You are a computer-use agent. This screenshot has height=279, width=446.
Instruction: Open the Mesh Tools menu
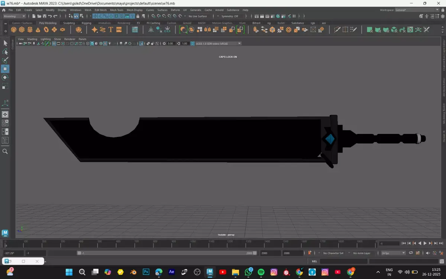pyautogui.click(x=116, y=10)
